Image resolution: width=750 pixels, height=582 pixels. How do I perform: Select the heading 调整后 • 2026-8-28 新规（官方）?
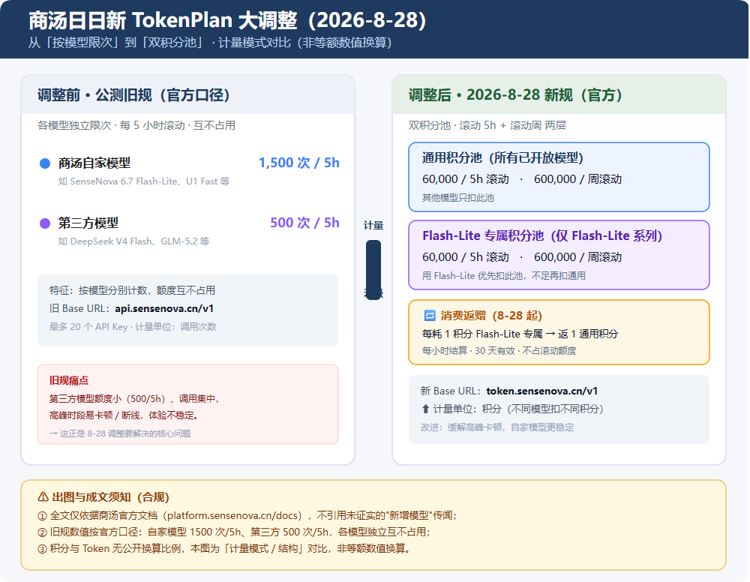tap(516, 94)
